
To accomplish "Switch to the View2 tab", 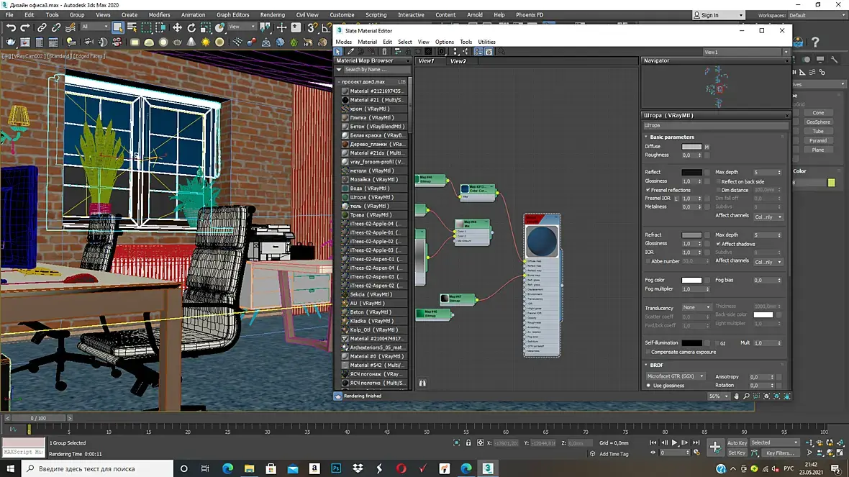I will [x=458, y=61].
